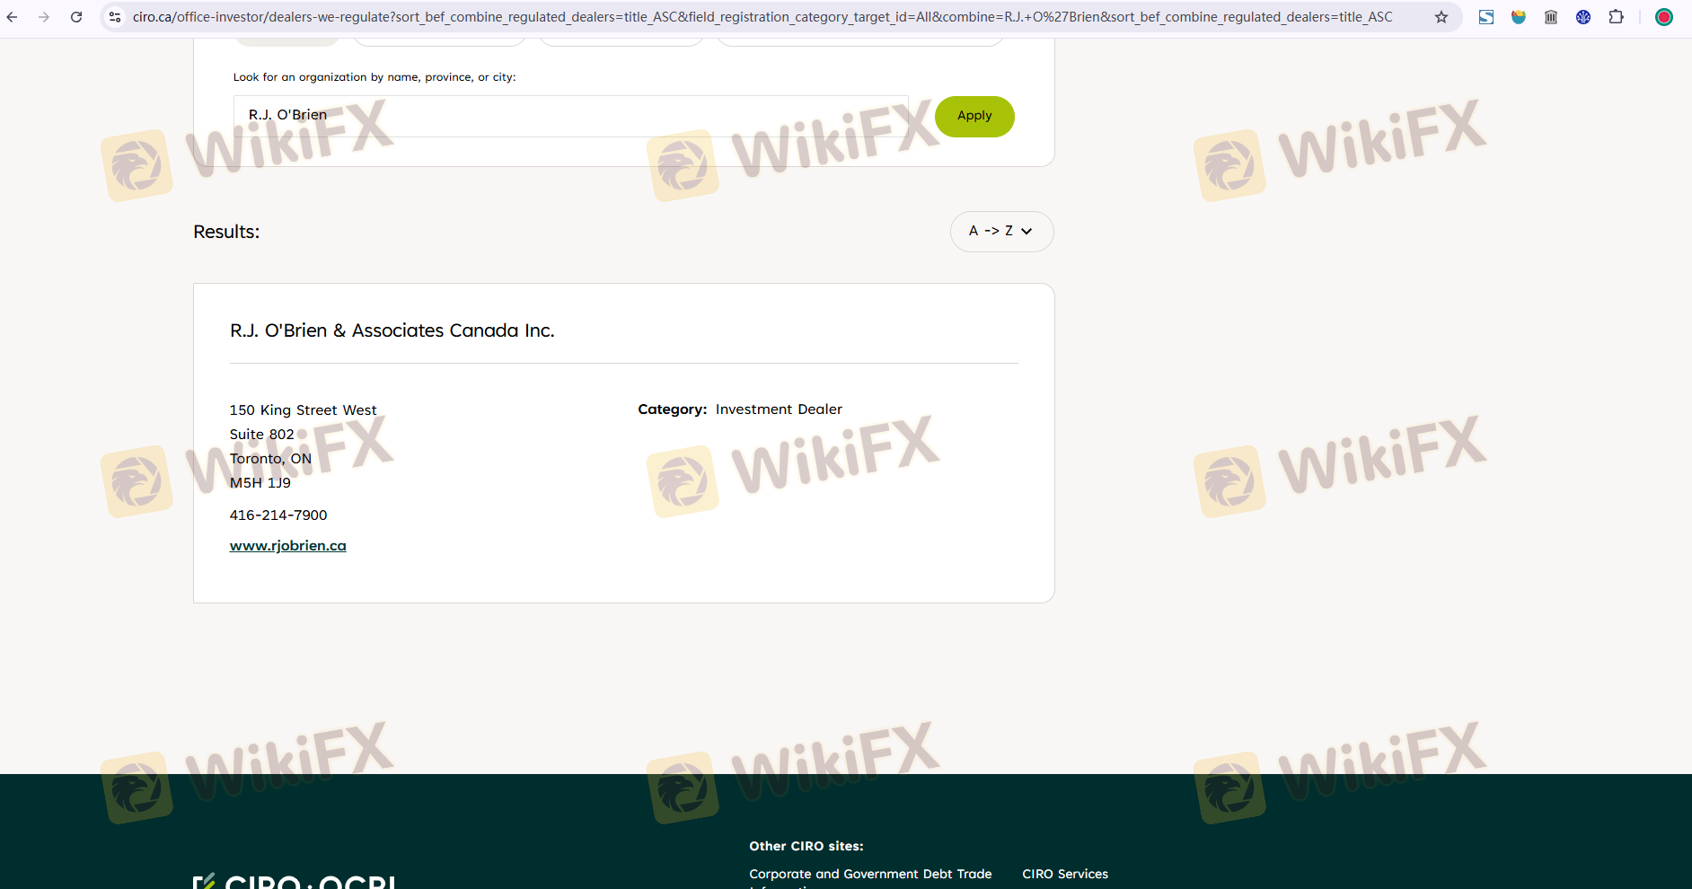The height and width of the screenshot is (889, 1692).
Task: Open the Extensions puzzle menu
Action: pos(1616,17)
